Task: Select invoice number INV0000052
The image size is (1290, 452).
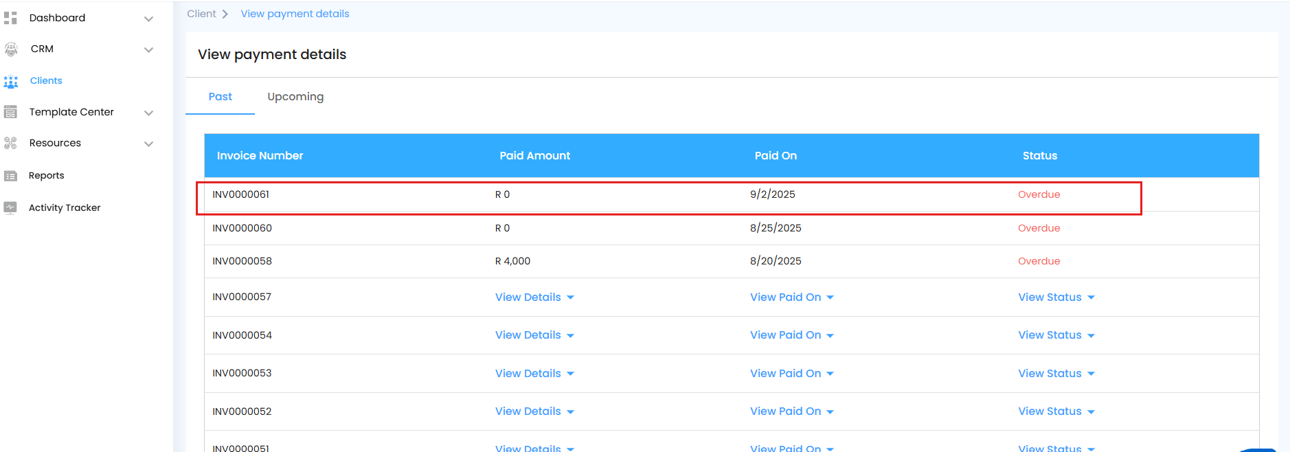Action: [242, 411]
